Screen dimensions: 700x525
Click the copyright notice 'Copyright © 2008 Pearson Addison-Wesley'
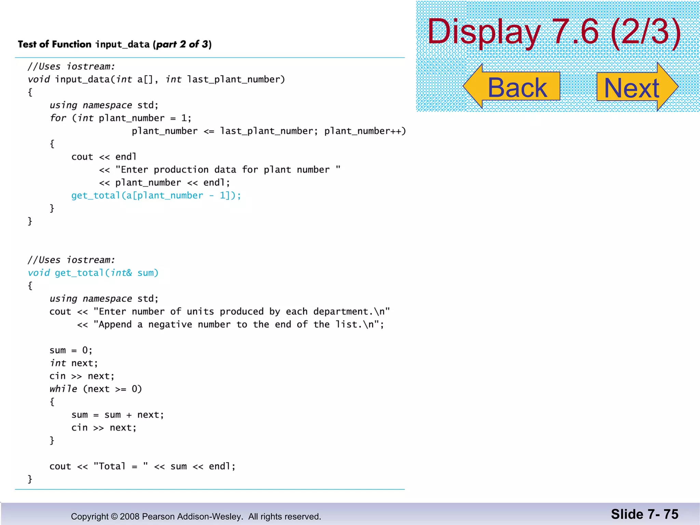(x=157, y=516)
